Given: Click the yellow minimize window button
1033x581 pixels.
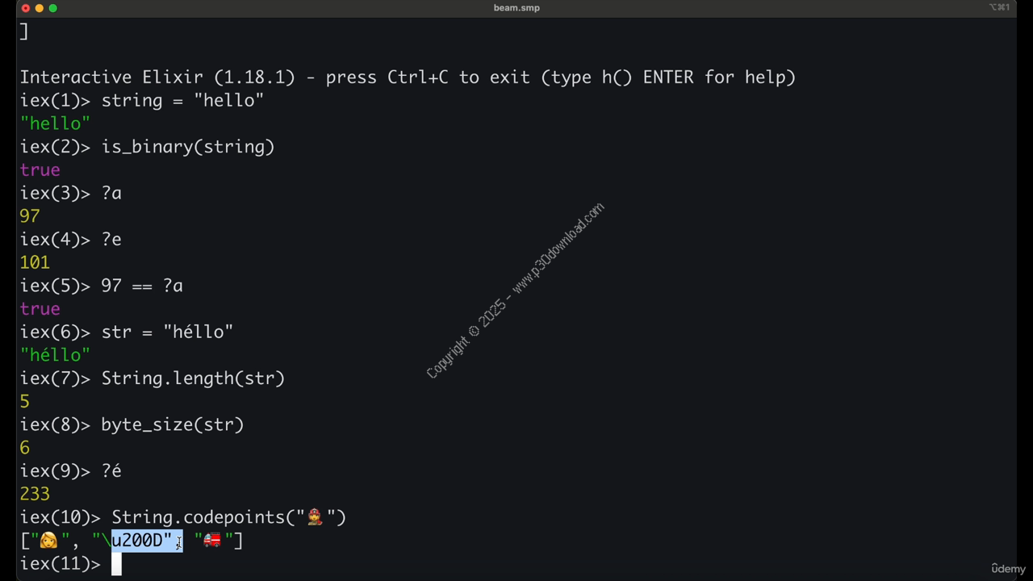Looking at the screenshot, I should 39,8.
